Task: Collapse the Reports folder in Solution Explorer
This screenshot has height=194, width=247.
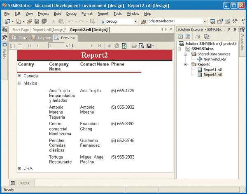Action: point(186,65)
